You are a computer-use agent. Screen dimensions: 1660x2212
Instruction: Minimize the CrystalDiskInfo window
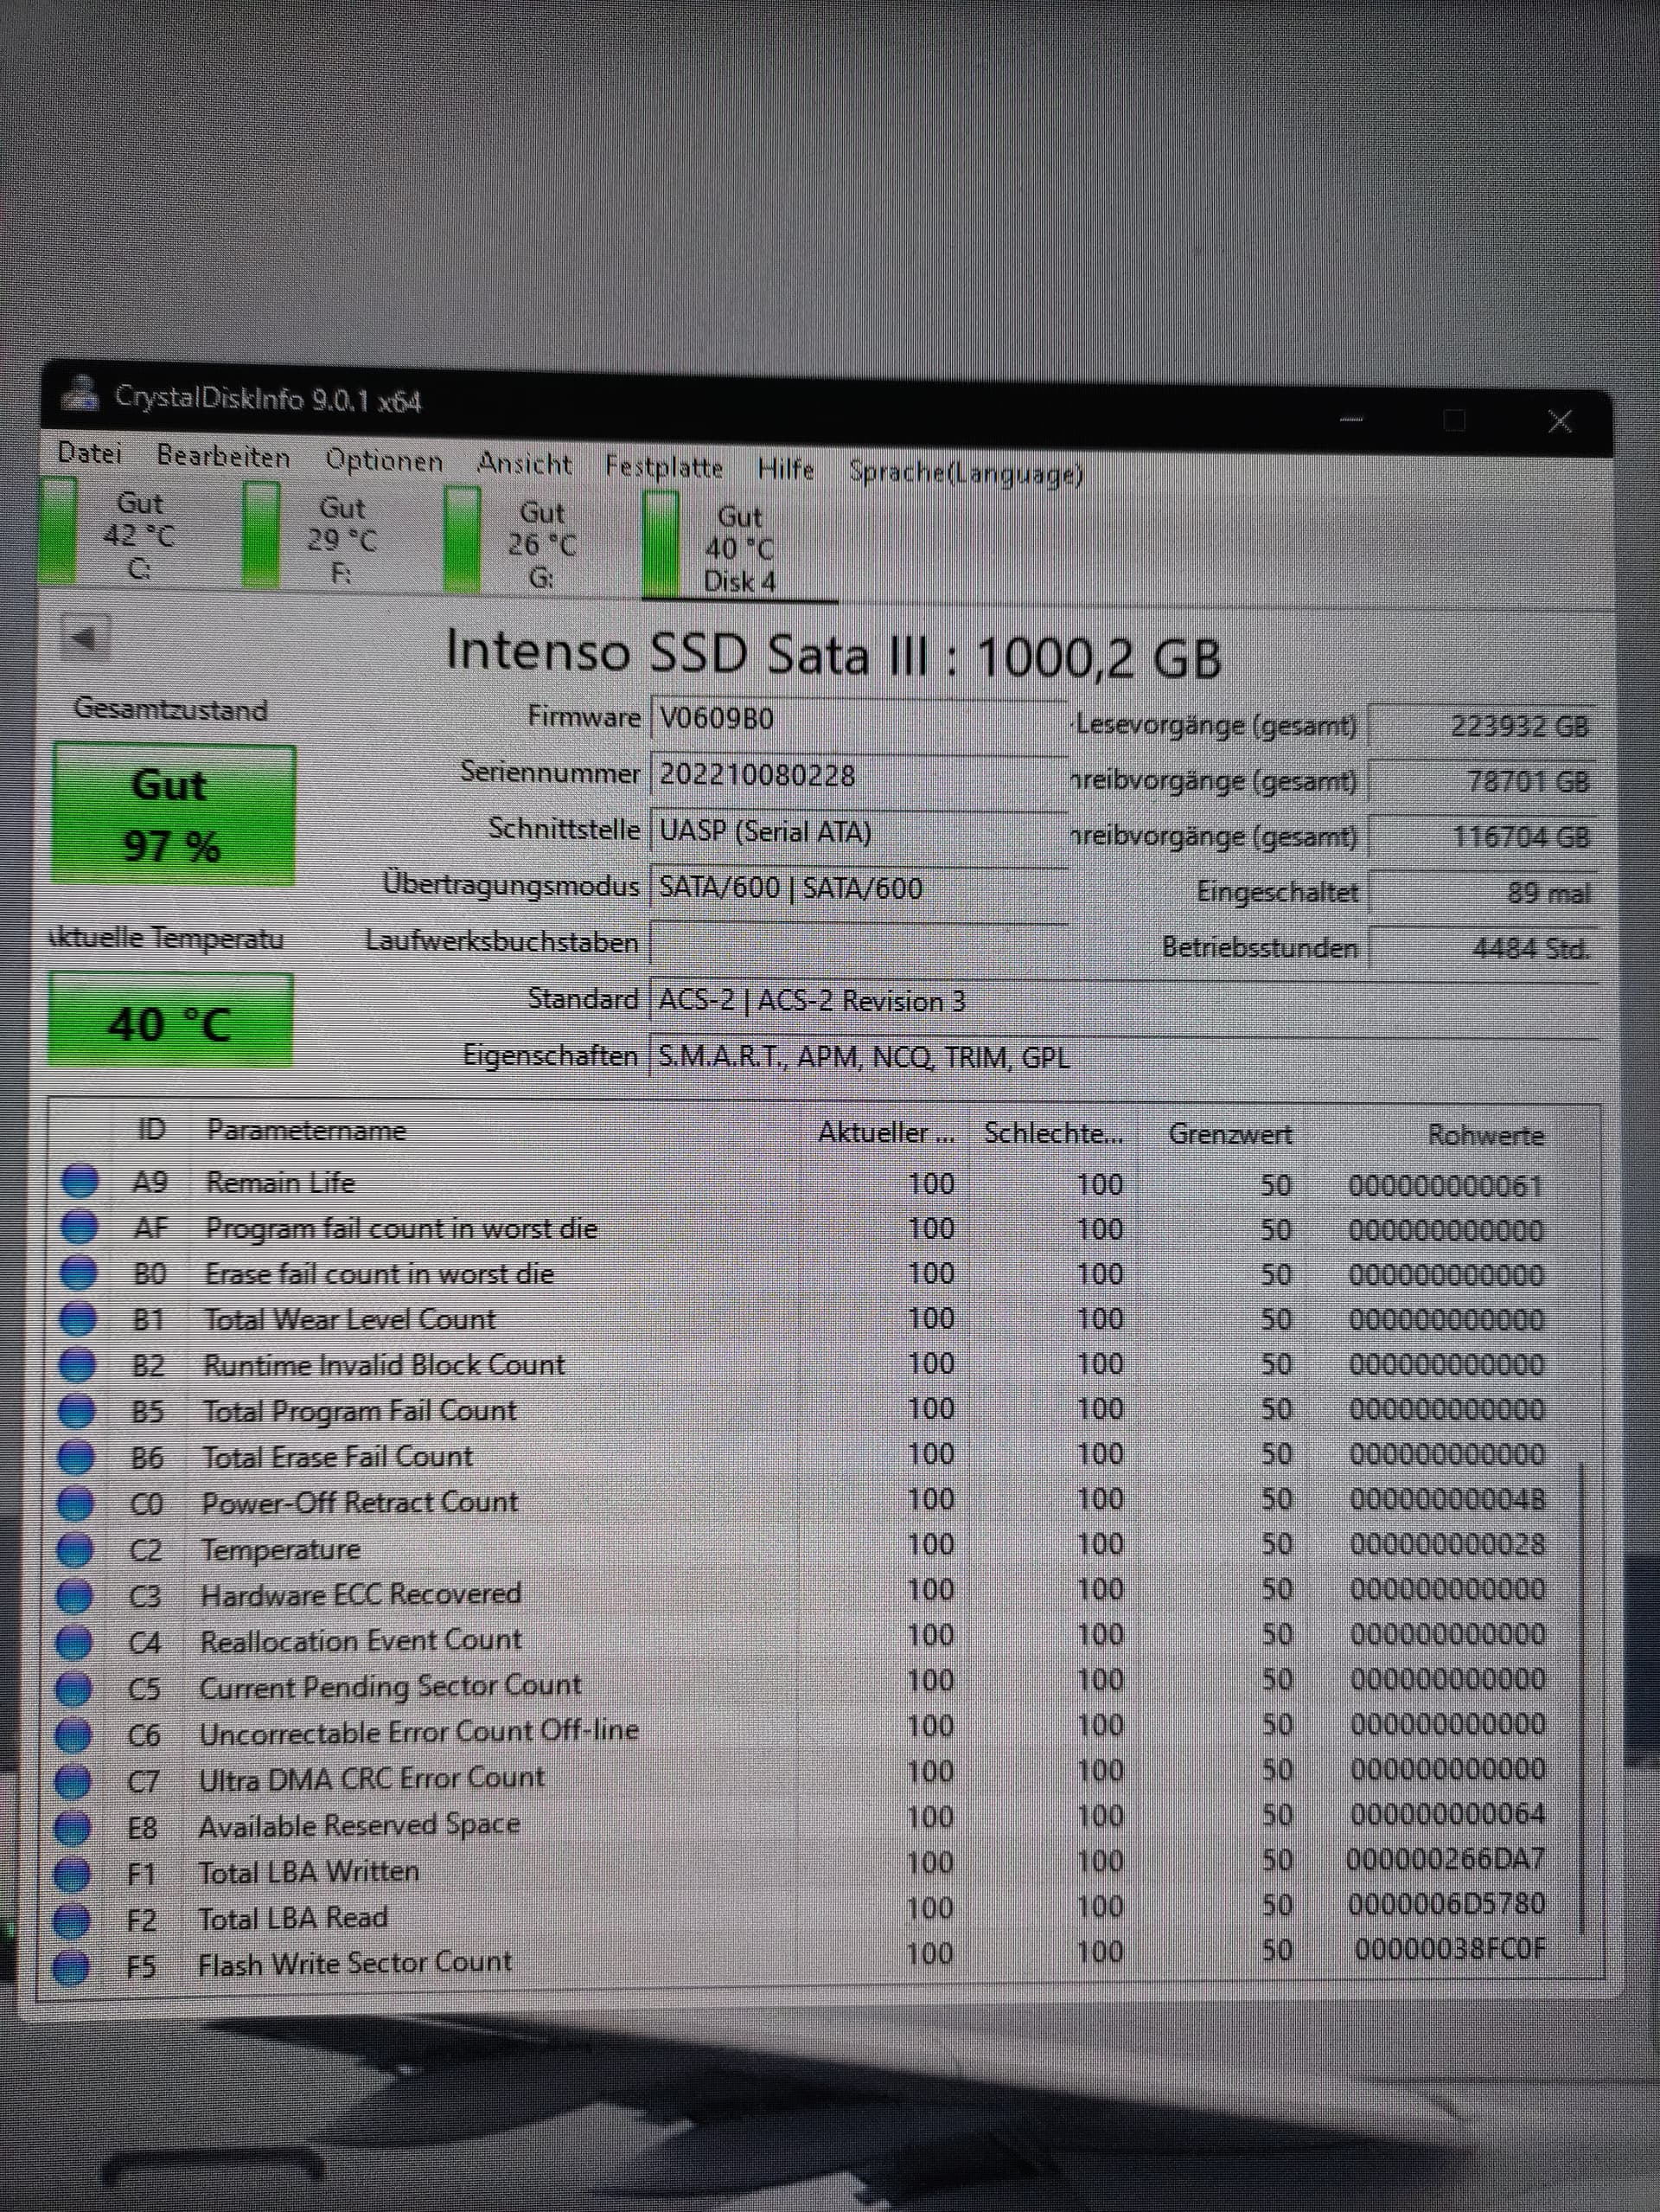tap(1351, 419)
